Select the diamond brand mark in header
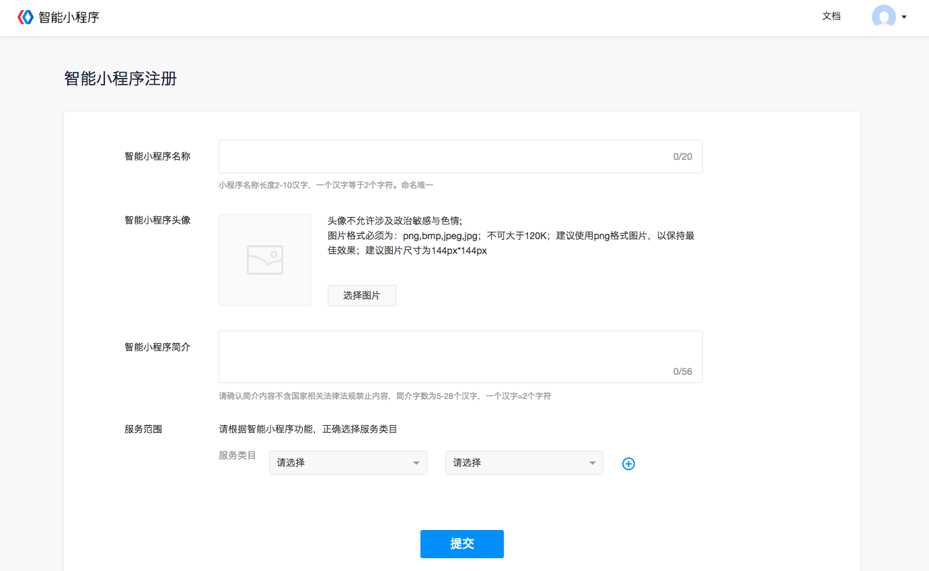The height and width of the screenshot is (571, 929). pyautogui.click(x=26, y=16)
